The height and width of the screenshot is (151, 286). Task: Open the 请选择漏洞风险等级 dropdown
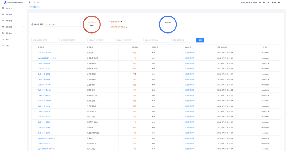[x=72, y=40]
